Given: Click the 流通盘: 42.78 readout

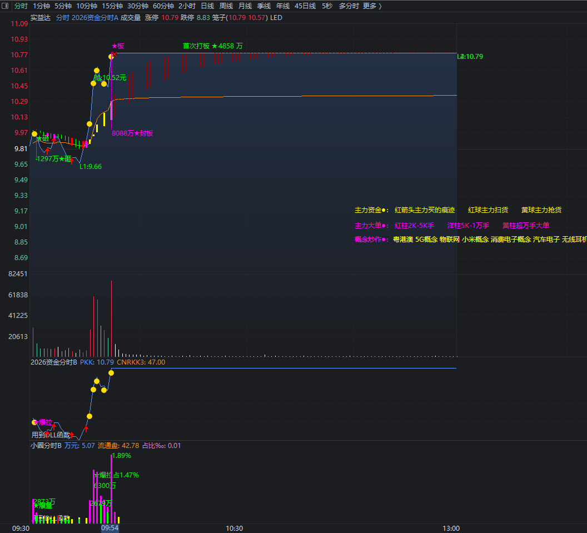Looking at the screenshot, I should pos(118,446).
